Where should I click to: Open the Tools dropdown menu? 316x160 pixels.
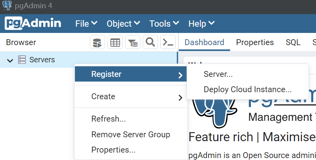[164, 24]
